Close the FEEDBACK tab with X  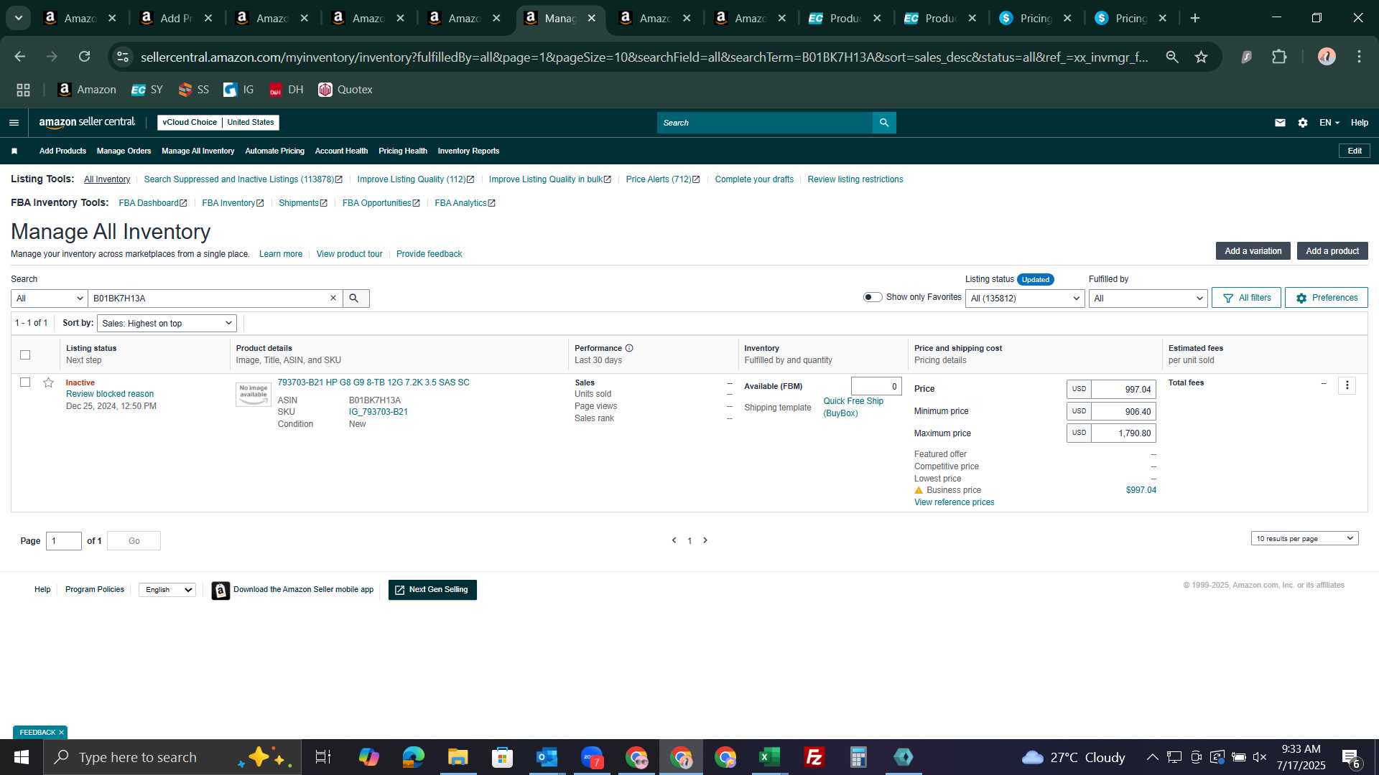click(61, 733)
